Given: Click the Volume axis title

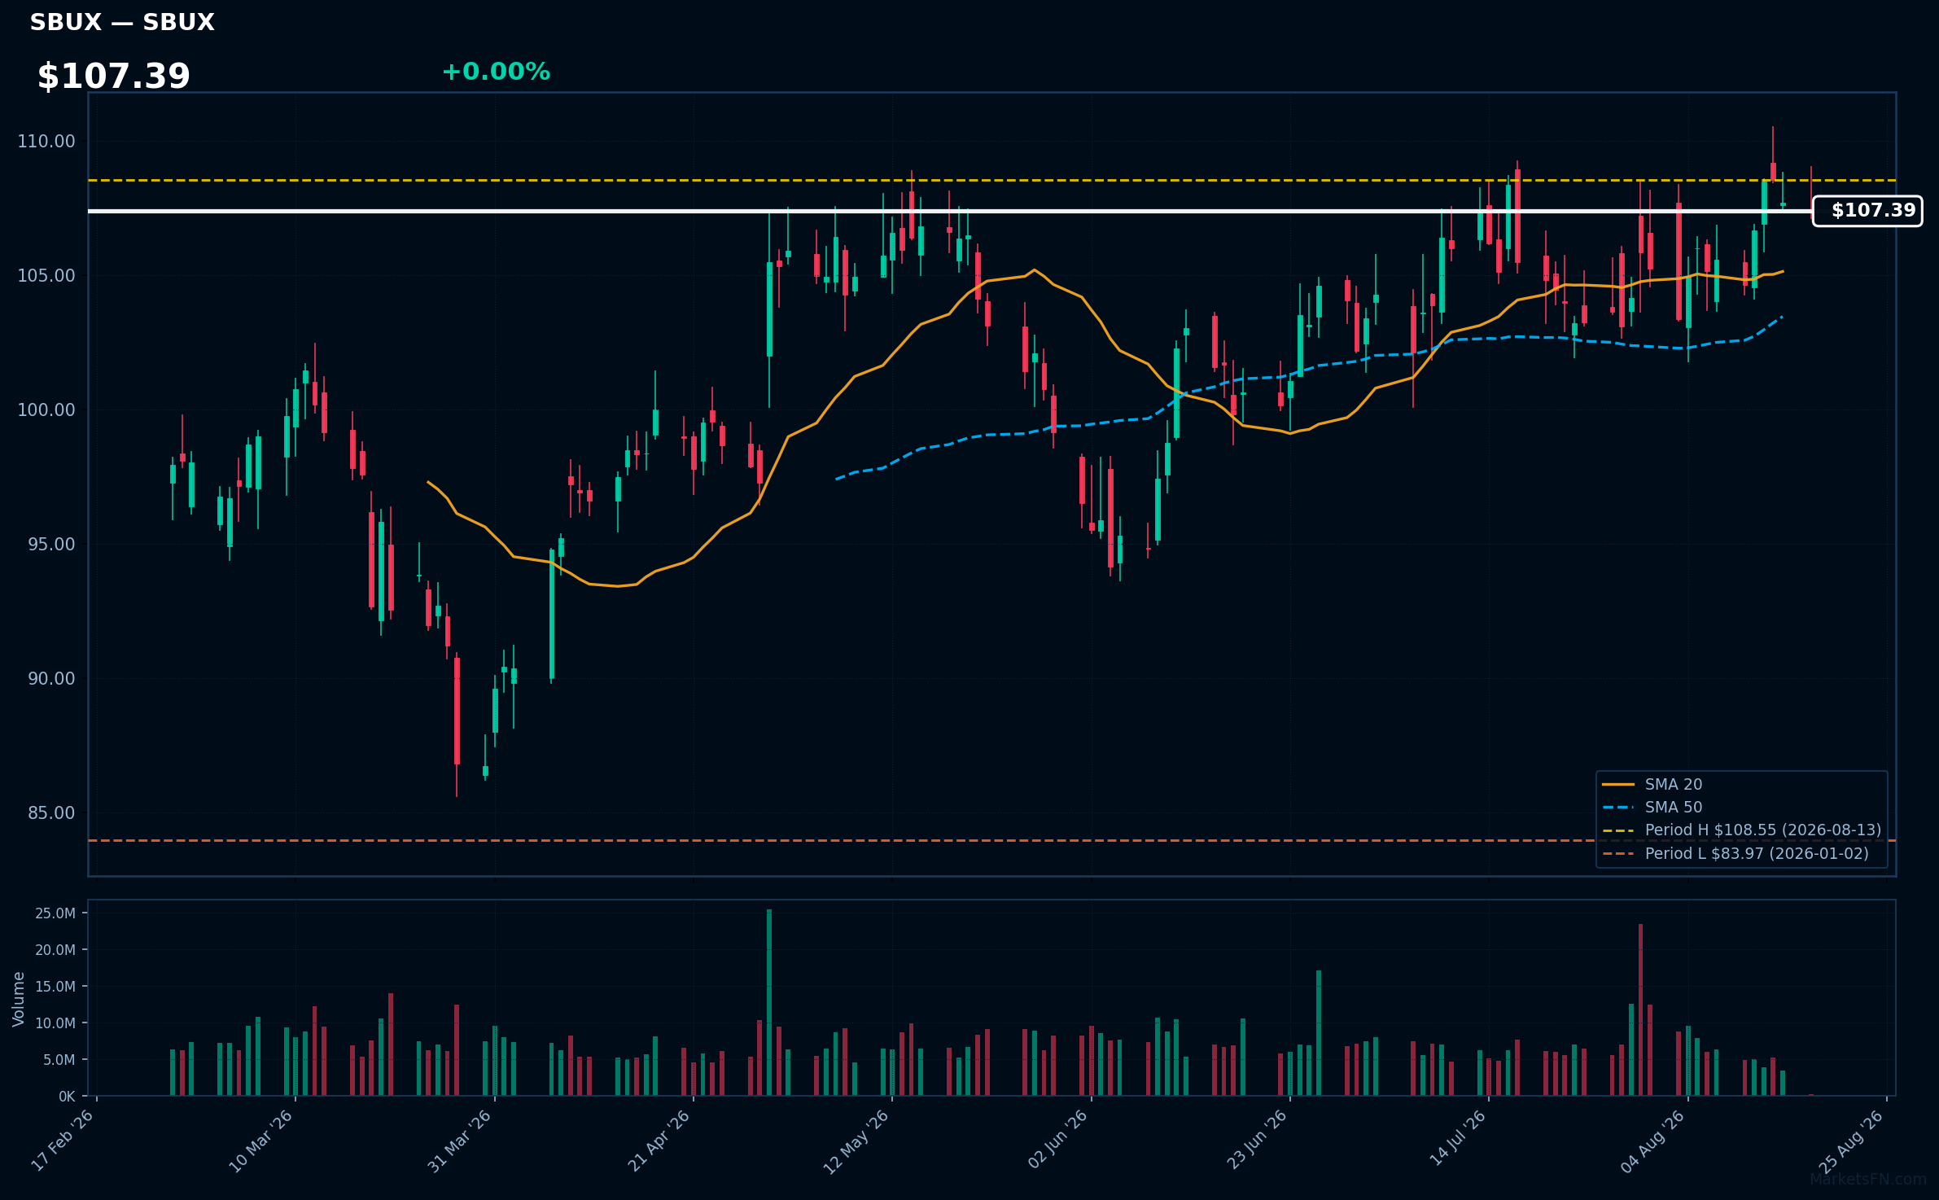Looking at the screenshot, I should [x=19, y=999].
